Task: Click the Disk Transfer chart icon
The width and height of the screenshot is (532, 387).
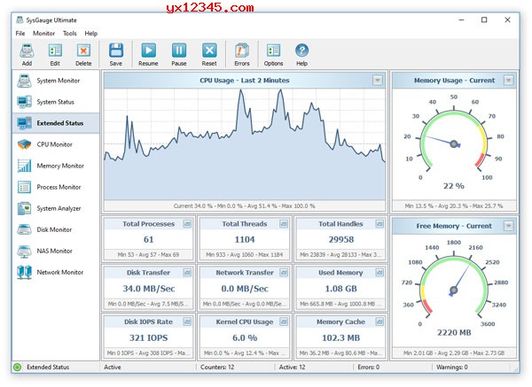Action: point(187,273)
